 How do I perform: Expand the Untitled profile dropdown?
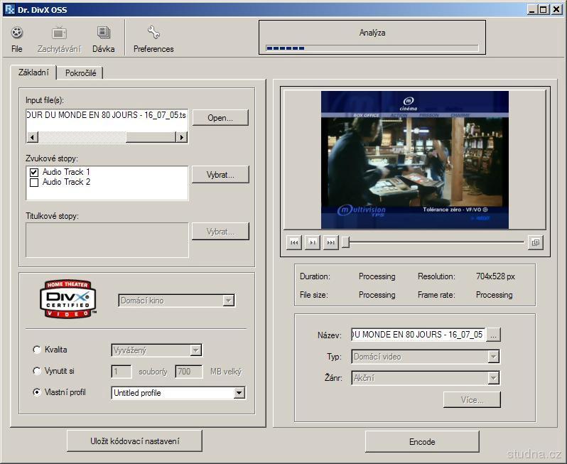pos(239,393)
